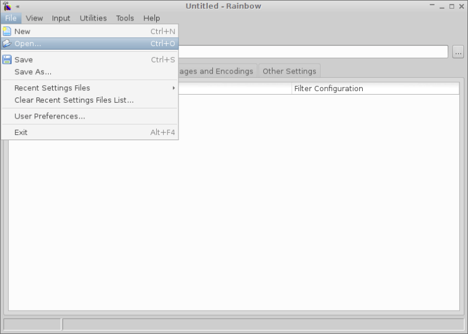Close the File menu via its header

point(11,18)
